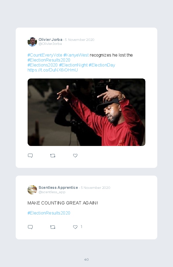Screen dimensions: 173x267
Task: Click the 5 November 2020 date on Scentless tweet
Action: [95, 188]
